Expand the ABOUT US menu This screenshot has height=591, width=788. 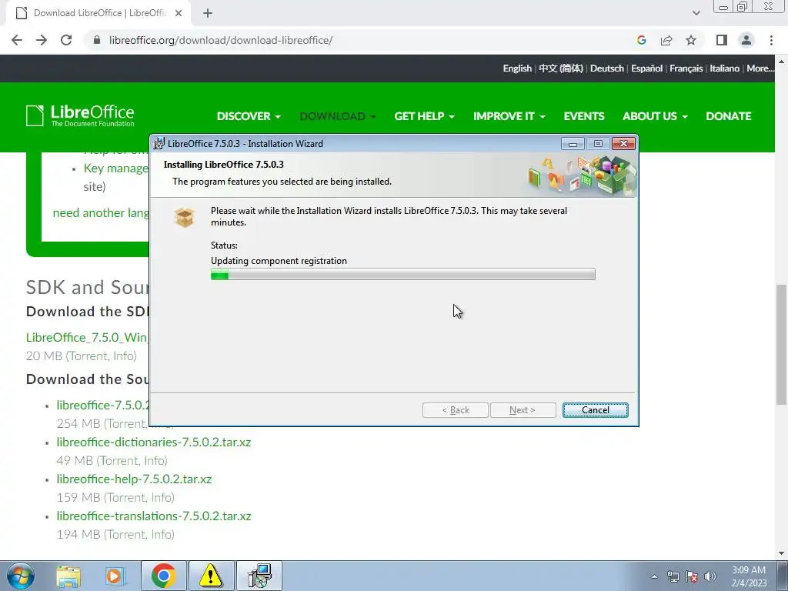656,116
